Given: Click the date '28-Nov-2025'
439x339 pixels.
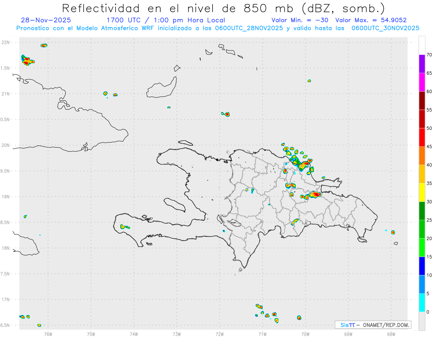Looking at the screenshot, I should pyautogui.click(x=46, y=20).
